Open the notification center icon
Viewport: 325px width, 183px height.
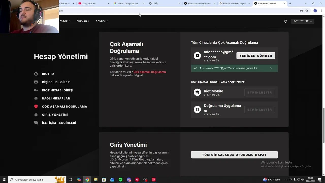tap(320, 180)
